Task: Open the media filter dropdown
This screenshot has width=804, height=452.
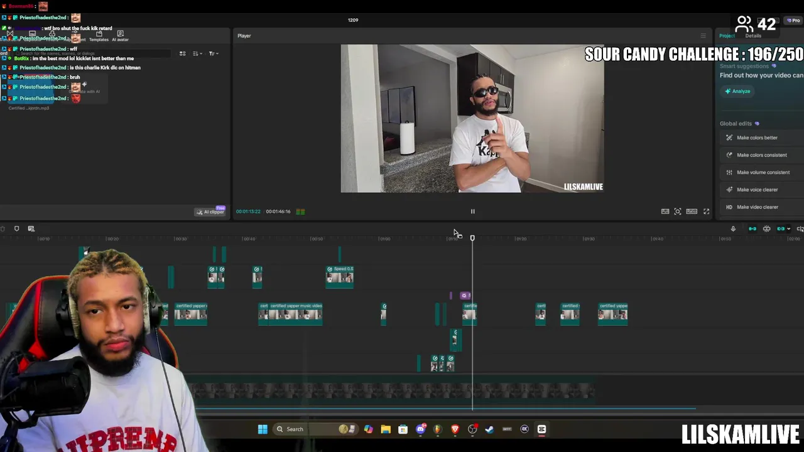Action: pyautogui.click(x=213, y=53)
